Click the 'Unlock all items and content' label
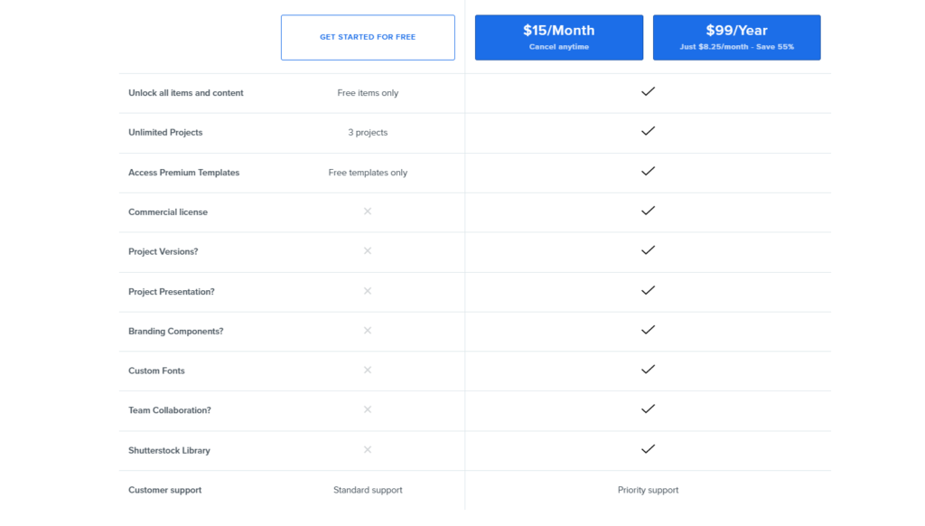This screenshot has height=526, width=925. click(186, 93)
